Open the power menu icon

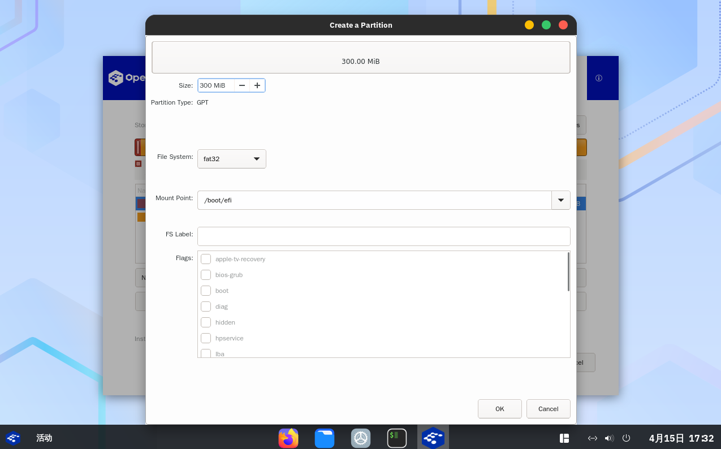tap(626, 438)
